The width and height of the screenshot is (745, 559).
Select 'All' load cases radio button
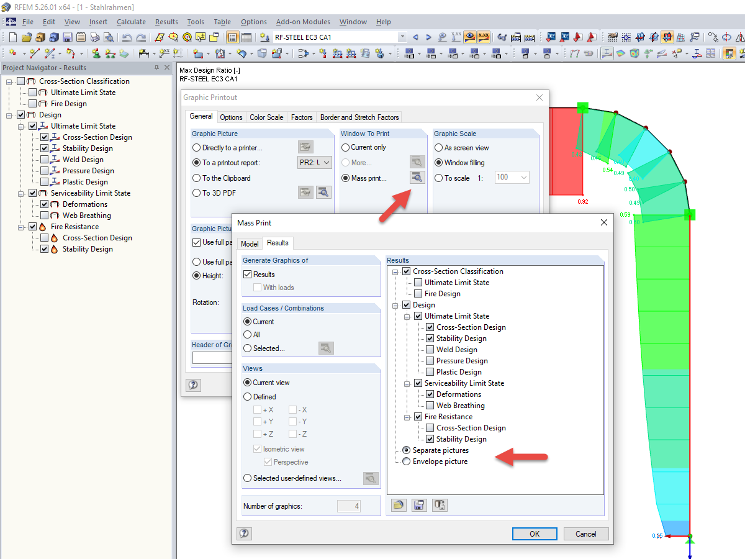[248, 335]
